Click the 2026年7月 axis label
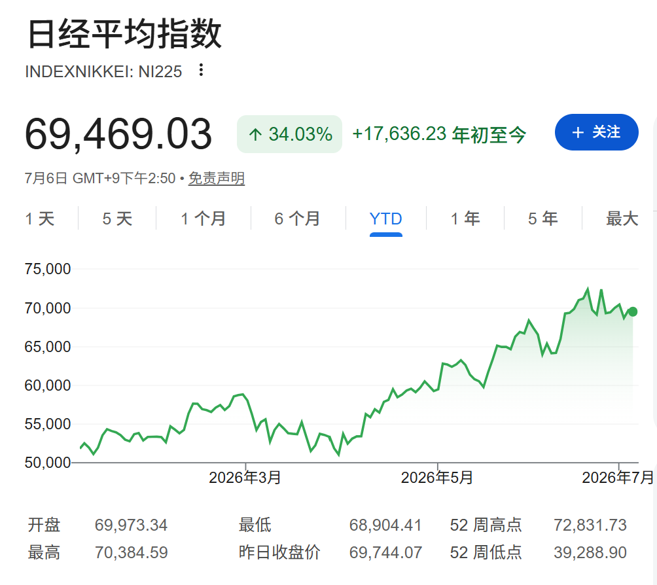Viewport: 657px width, 585px height. pos(618,477)
